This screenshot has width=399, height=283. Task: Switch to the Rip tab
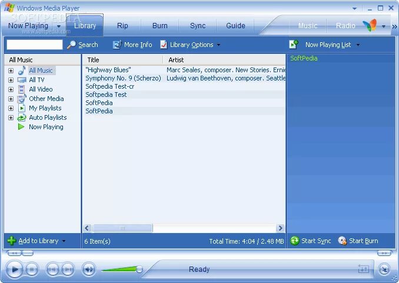[x=122, y=26]
